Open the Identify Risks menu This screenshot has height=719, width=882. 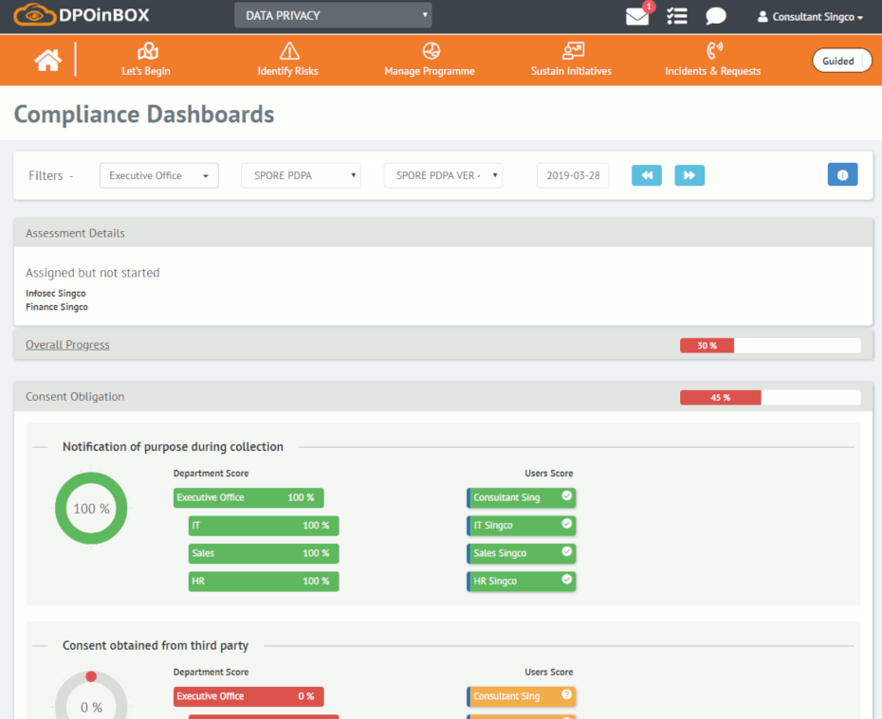(288, 60)
